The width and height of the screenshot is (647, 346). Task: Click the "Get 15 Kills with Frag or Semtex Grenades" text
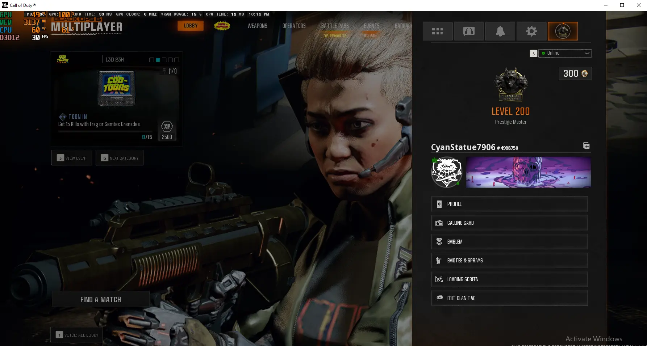(x=99, y=124)
